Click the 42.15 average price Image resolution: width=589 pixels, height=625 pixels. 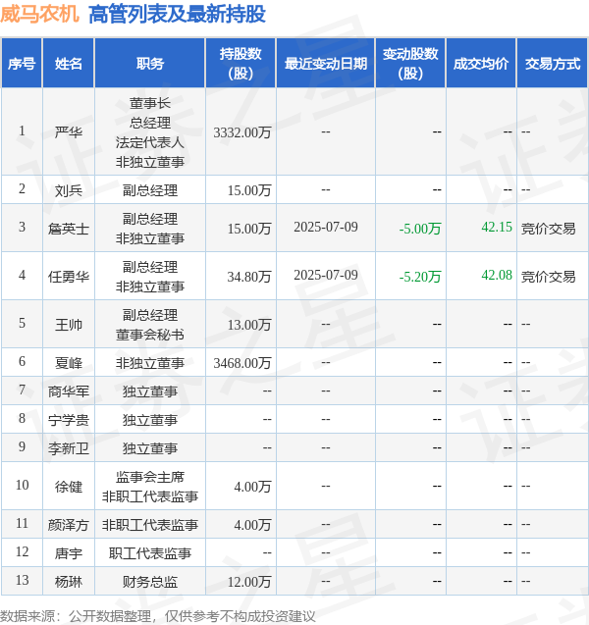tap(497, 228)
